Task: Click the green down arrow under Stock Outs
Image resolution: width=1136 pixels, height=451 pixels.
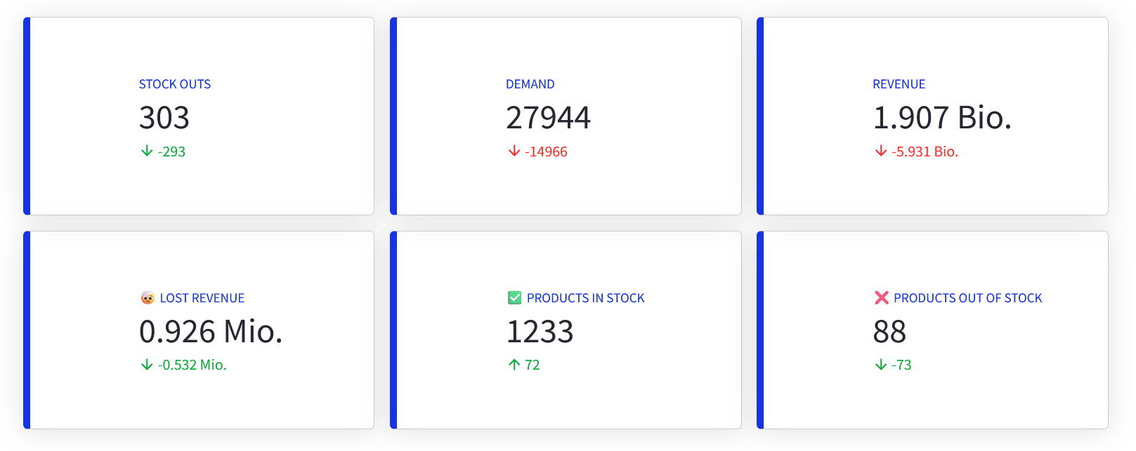Action: (x=146, y=151)
